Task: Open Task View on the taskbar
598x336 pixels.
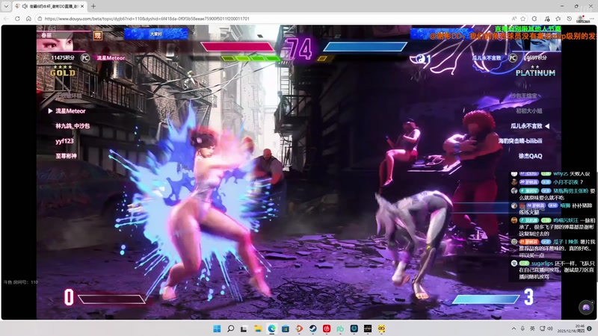Action: 244,329
